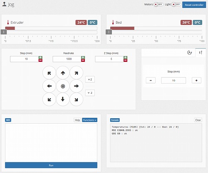Click the Reset controller button
The height and width of the screenshot is (173, 208).
pyautogui.click(x=194, y=5)
